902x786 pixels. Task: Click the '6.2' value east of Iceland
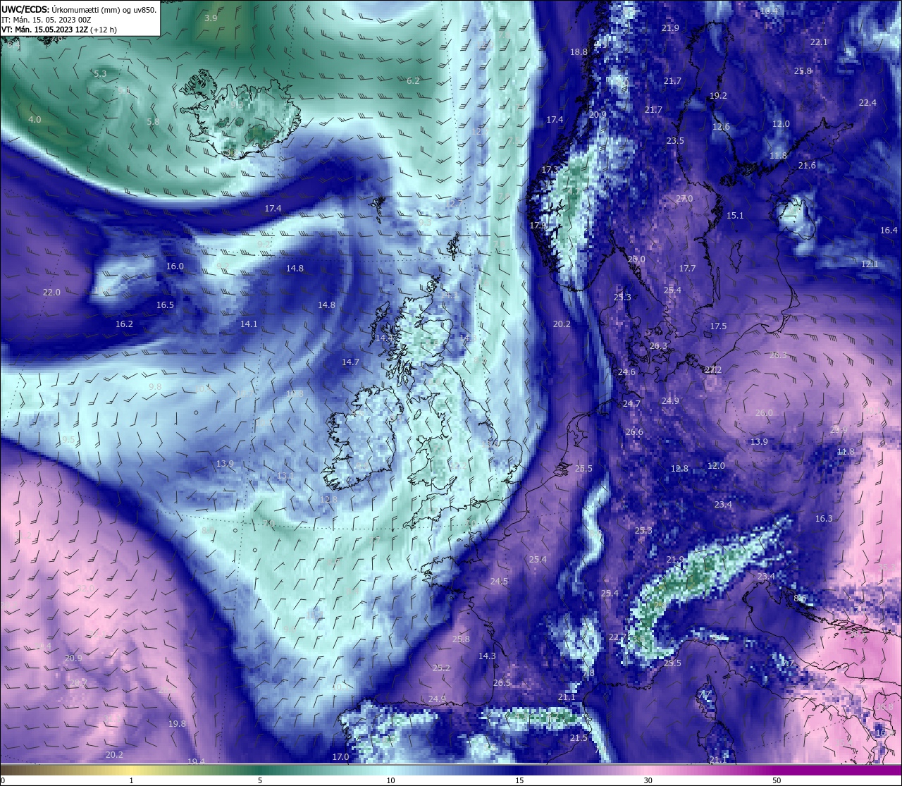click(413, 81)
